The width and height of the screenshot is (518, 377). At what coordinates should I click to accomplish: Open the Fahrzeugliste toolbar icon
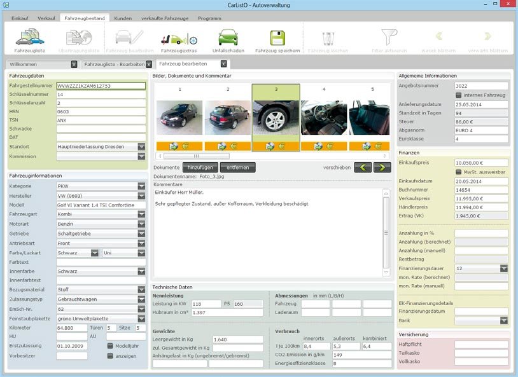tap(31, 39)
